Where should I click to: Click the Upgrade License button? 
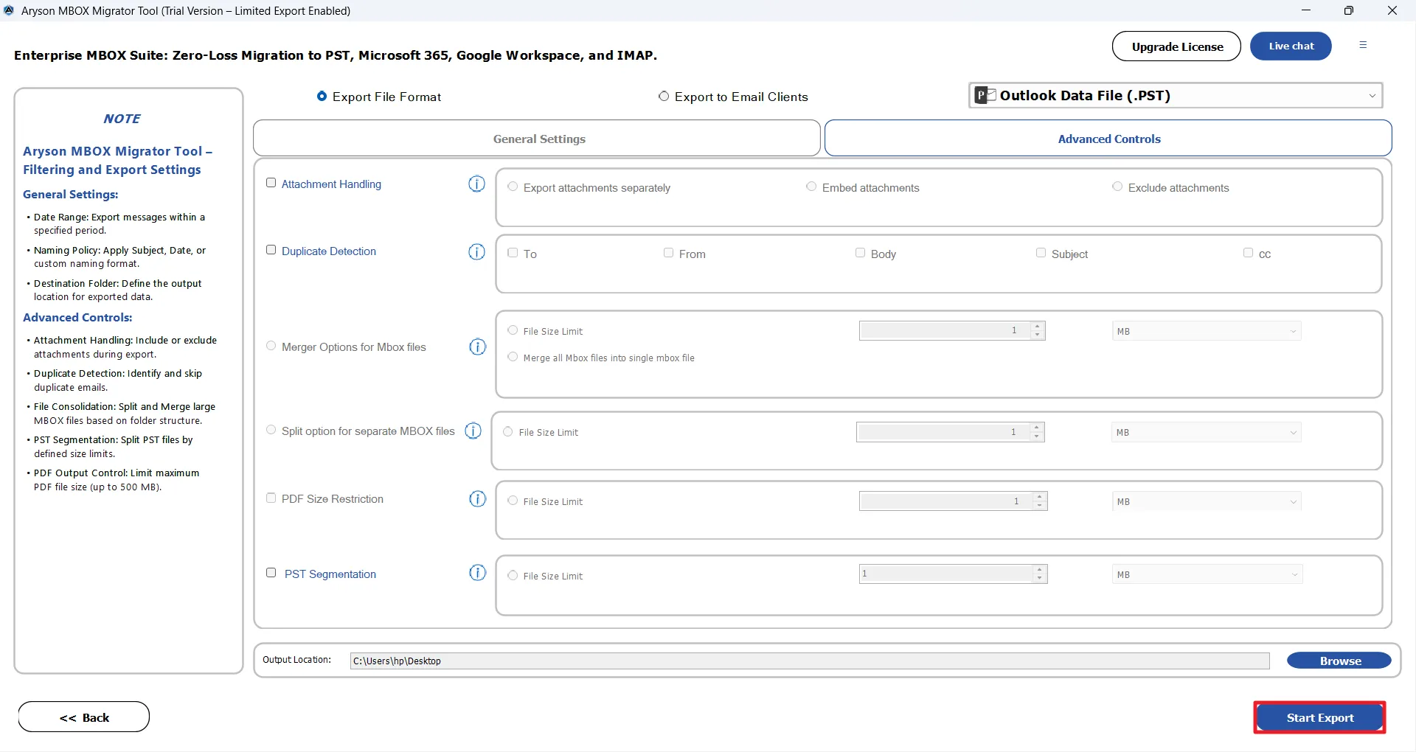tap(1177, 46)
